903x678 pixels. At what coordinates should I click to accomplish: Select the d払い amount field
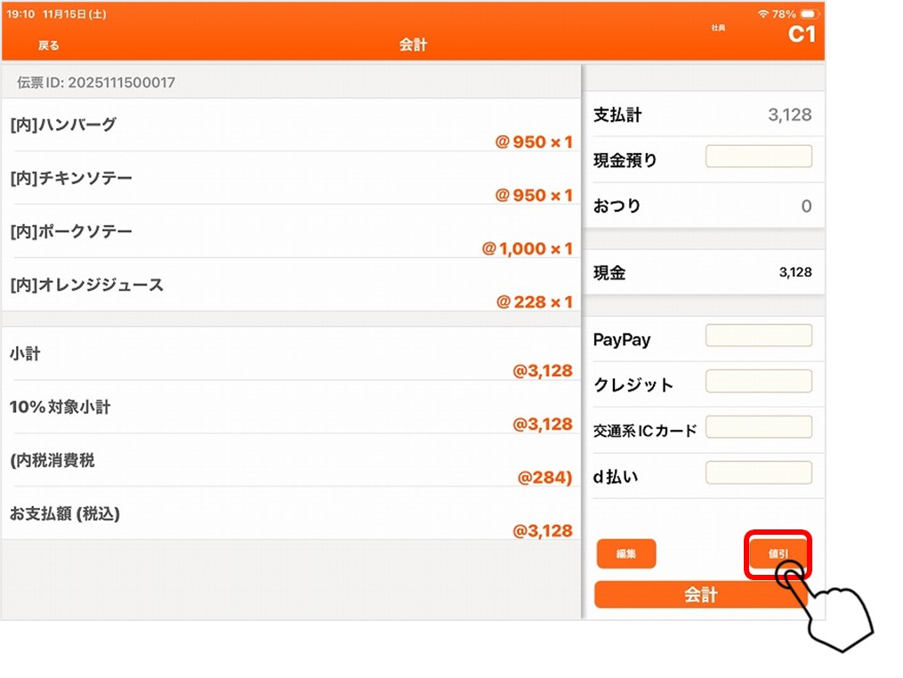(758, 472)
